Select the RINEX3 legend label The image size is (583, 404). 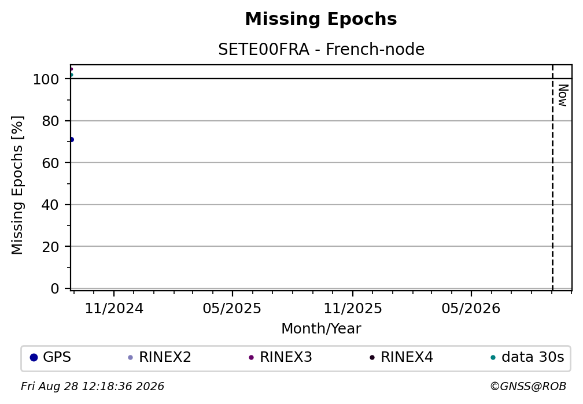click(x=286, y=357)
